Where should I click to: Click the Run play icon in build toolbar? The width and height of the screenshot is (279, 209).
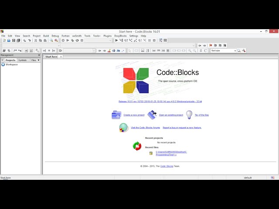tap(68, 40)
